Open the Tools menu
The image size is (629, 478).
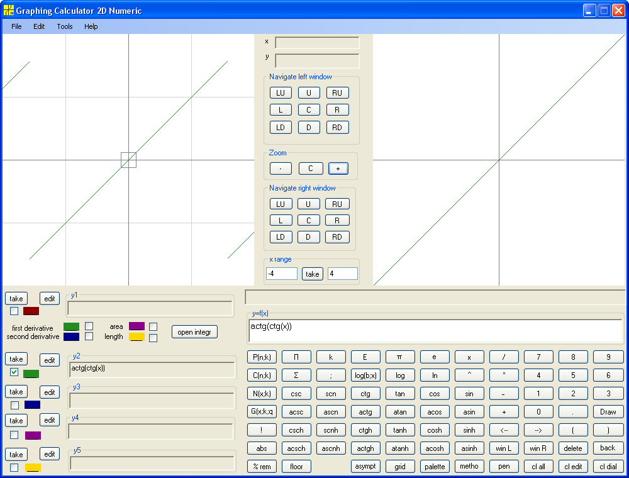[65, 26]
